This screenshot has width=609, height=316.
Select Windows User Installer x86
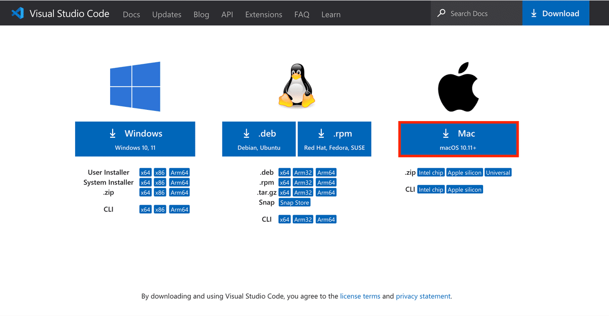[x=160, y=173]
